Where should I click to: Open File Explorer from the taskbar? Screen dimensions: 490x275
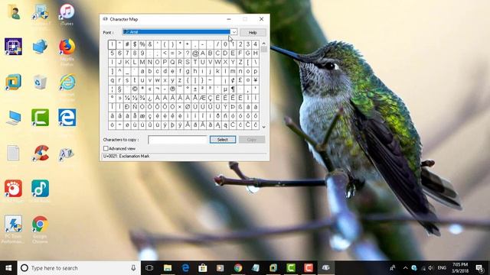point(168,268)
